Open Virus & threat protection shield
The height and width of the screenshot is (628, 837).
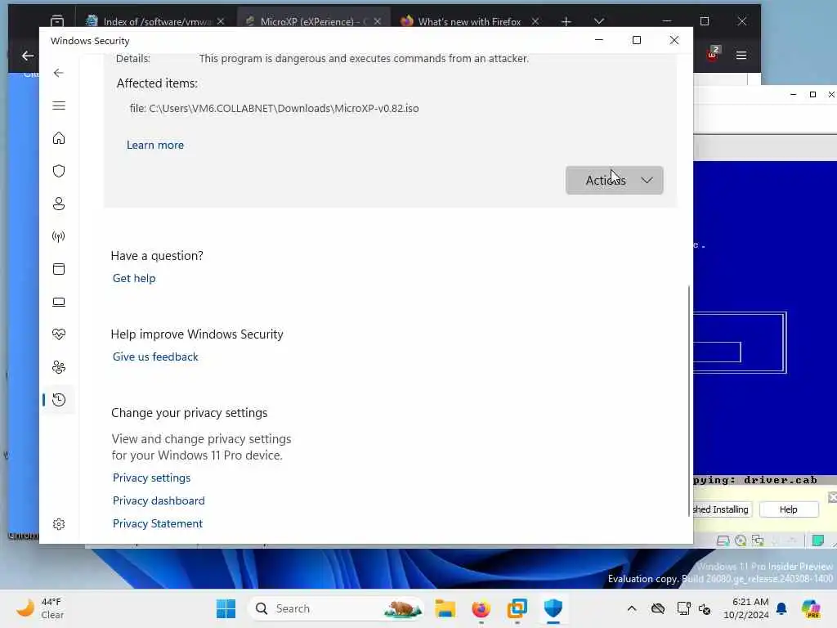(x=59, y=171)
